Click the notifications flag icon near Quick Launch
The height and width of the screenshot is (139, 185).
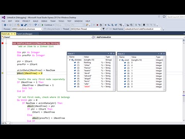coord(159,17)
